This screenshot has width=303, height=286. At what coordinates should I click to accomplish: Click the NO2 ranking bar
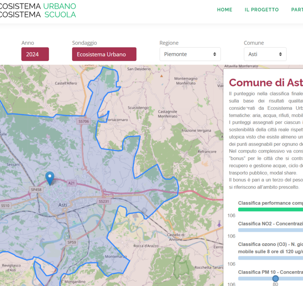tap(270, 230)
